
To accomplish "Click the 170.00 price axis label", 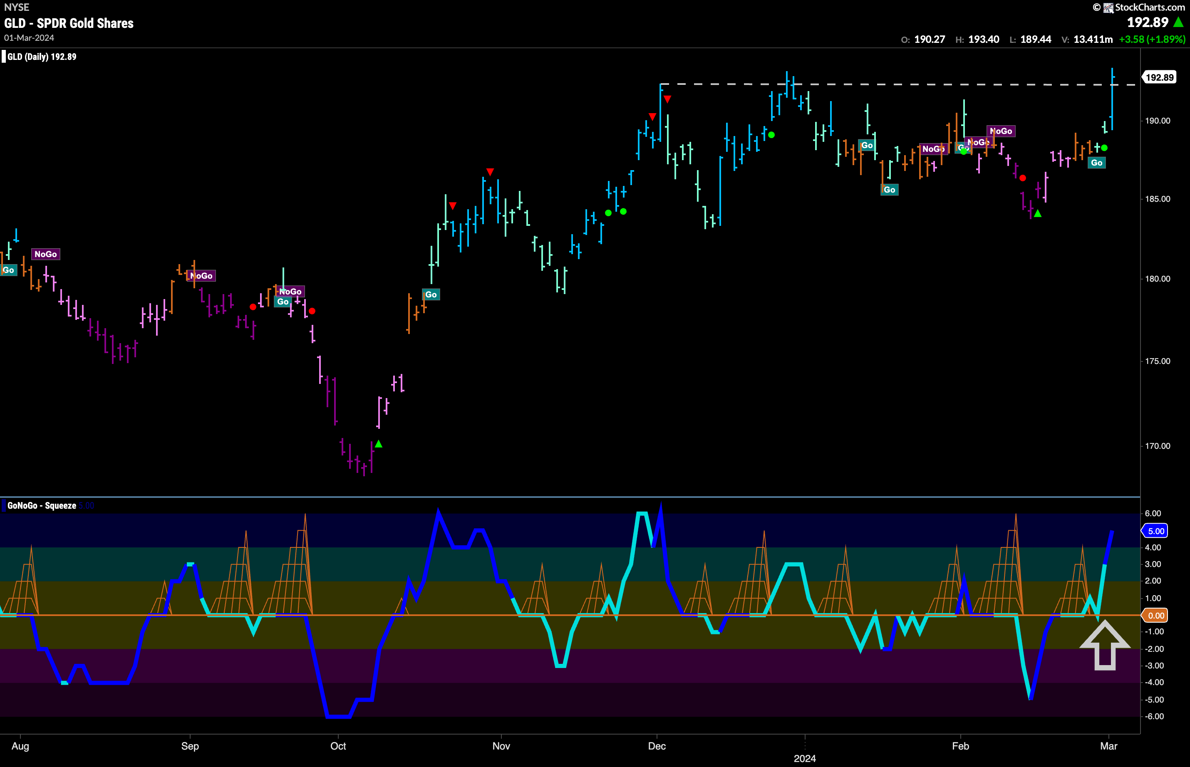I will (1158, 446).
